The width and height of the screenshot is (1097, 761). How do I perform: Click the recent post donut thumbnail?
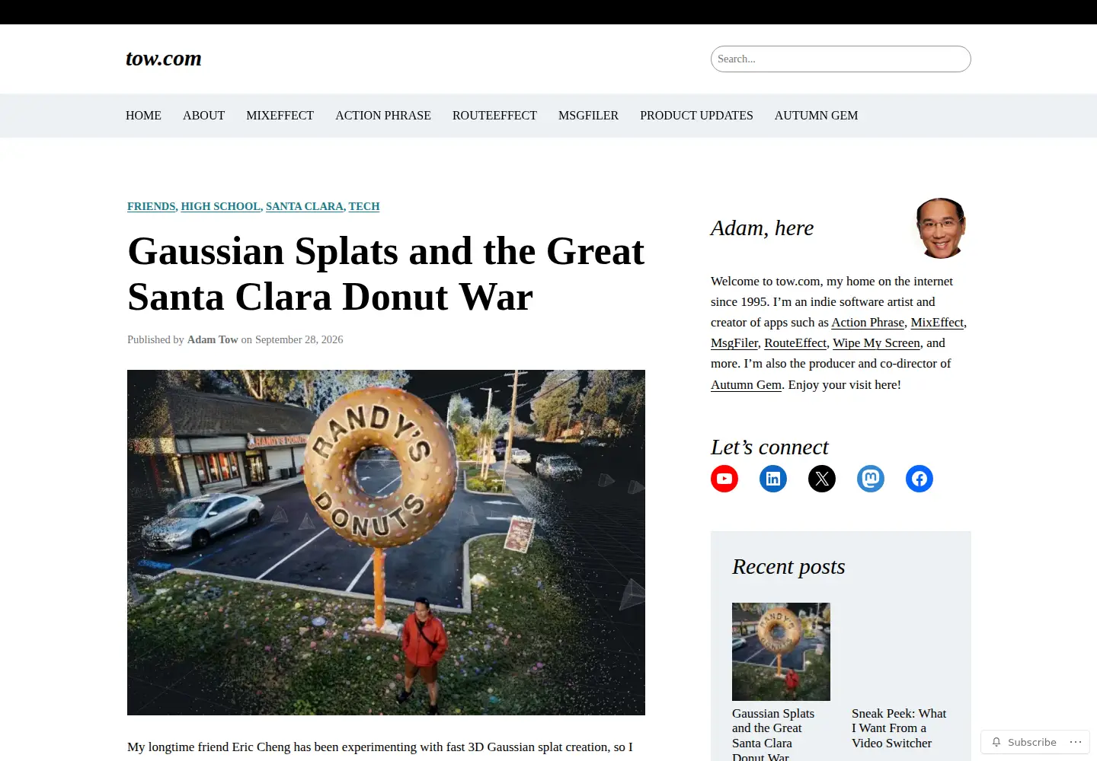[x=781, y=651]
